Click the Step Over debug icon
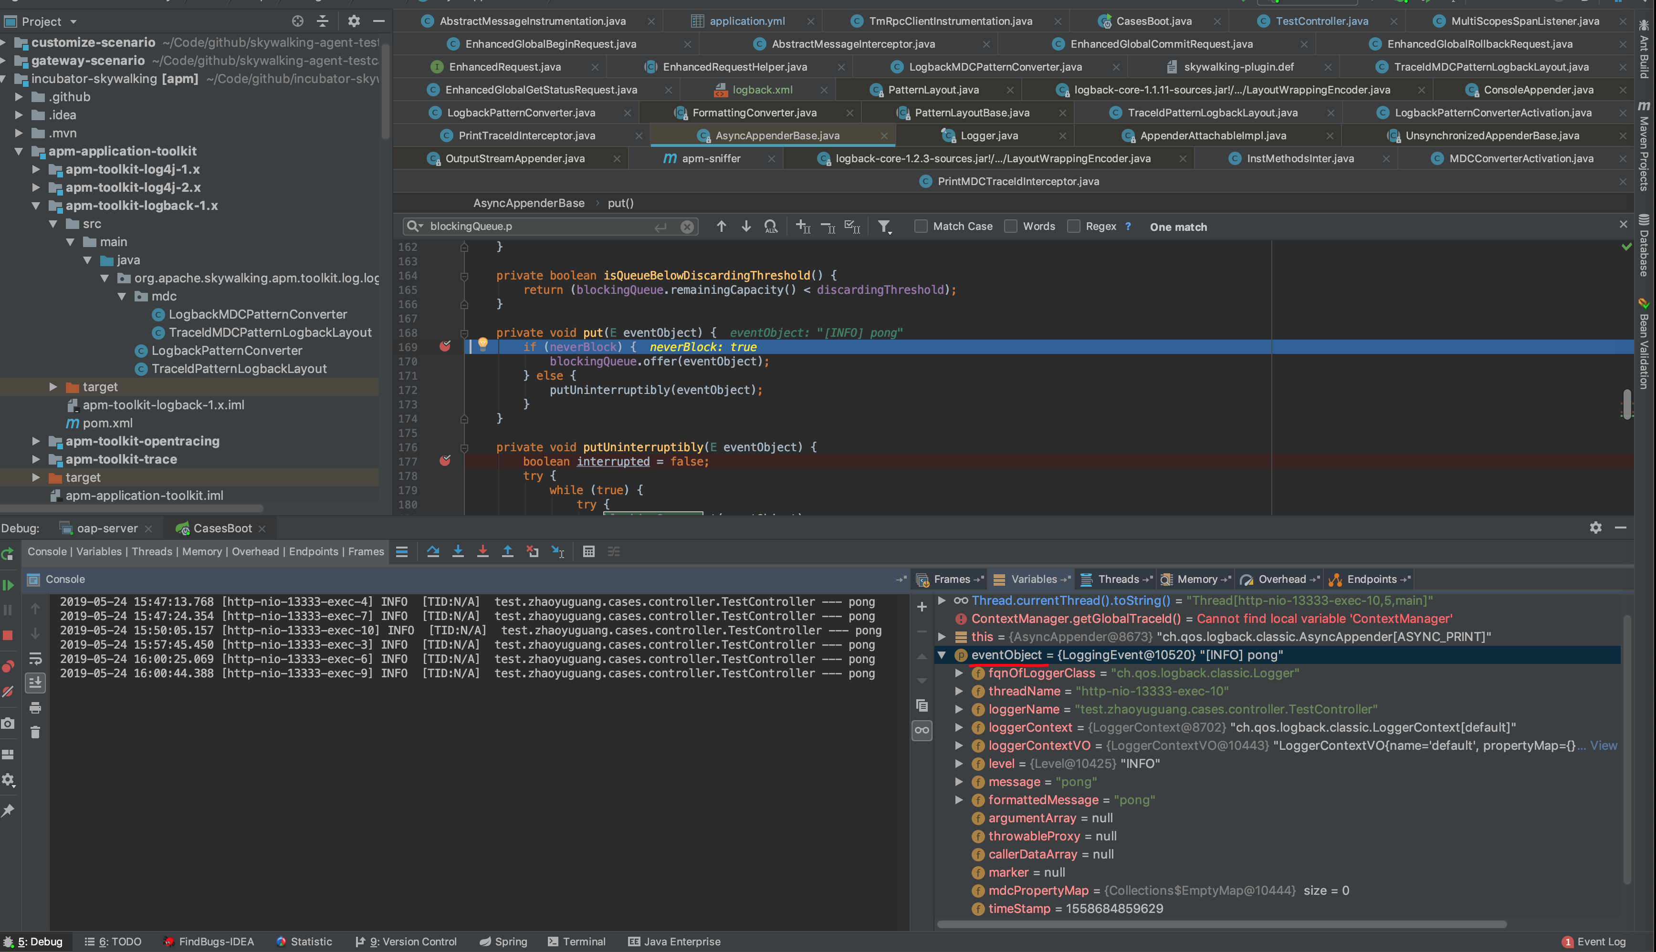 coord(433,551)
